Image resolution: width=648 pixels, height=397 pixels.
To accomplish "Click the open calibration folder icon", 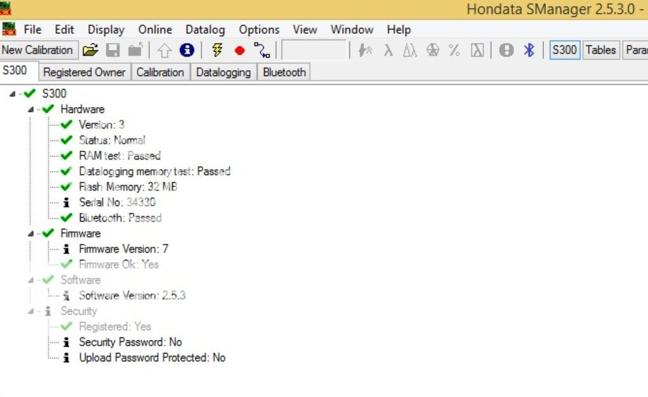I will point(91,50).
